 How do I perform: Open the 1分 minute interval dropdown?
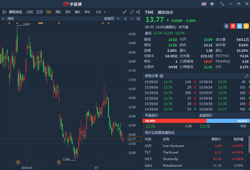101,12
